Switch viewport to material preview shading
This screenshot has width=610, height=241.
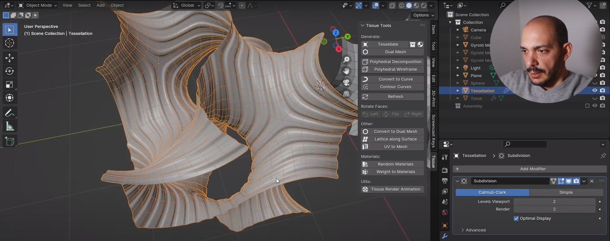coord(416,6)
